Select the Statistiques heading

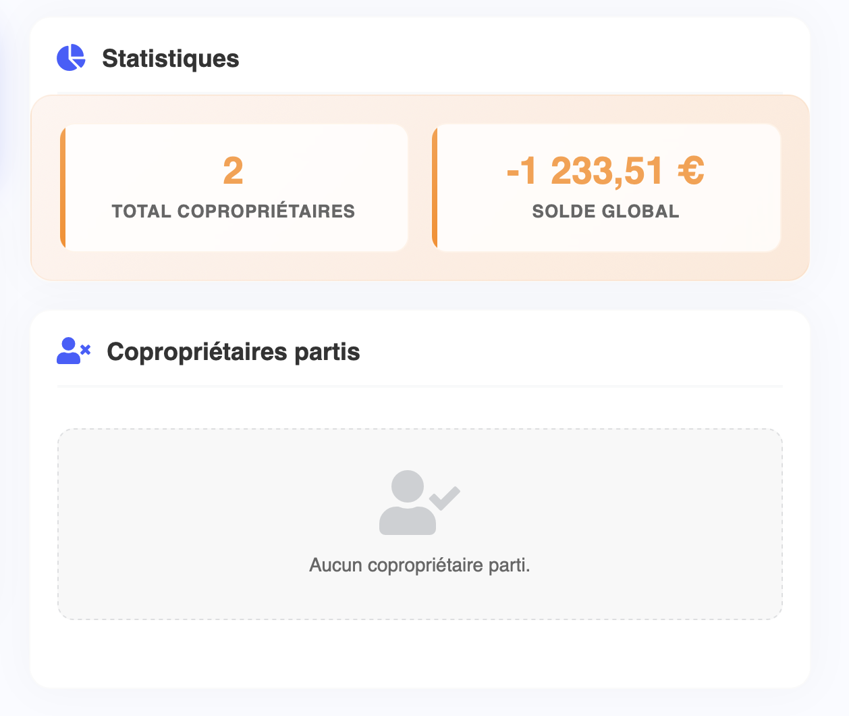tap(170, 59)
